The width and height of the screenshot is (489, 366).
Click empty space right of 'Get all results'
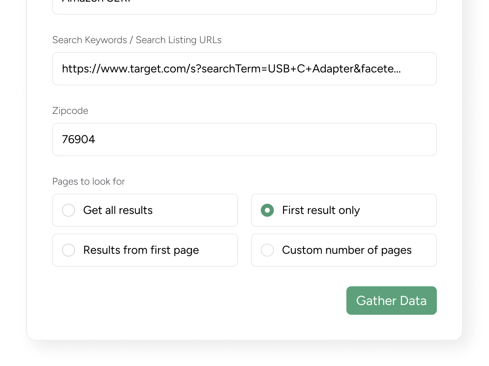[x=196, y=210]
